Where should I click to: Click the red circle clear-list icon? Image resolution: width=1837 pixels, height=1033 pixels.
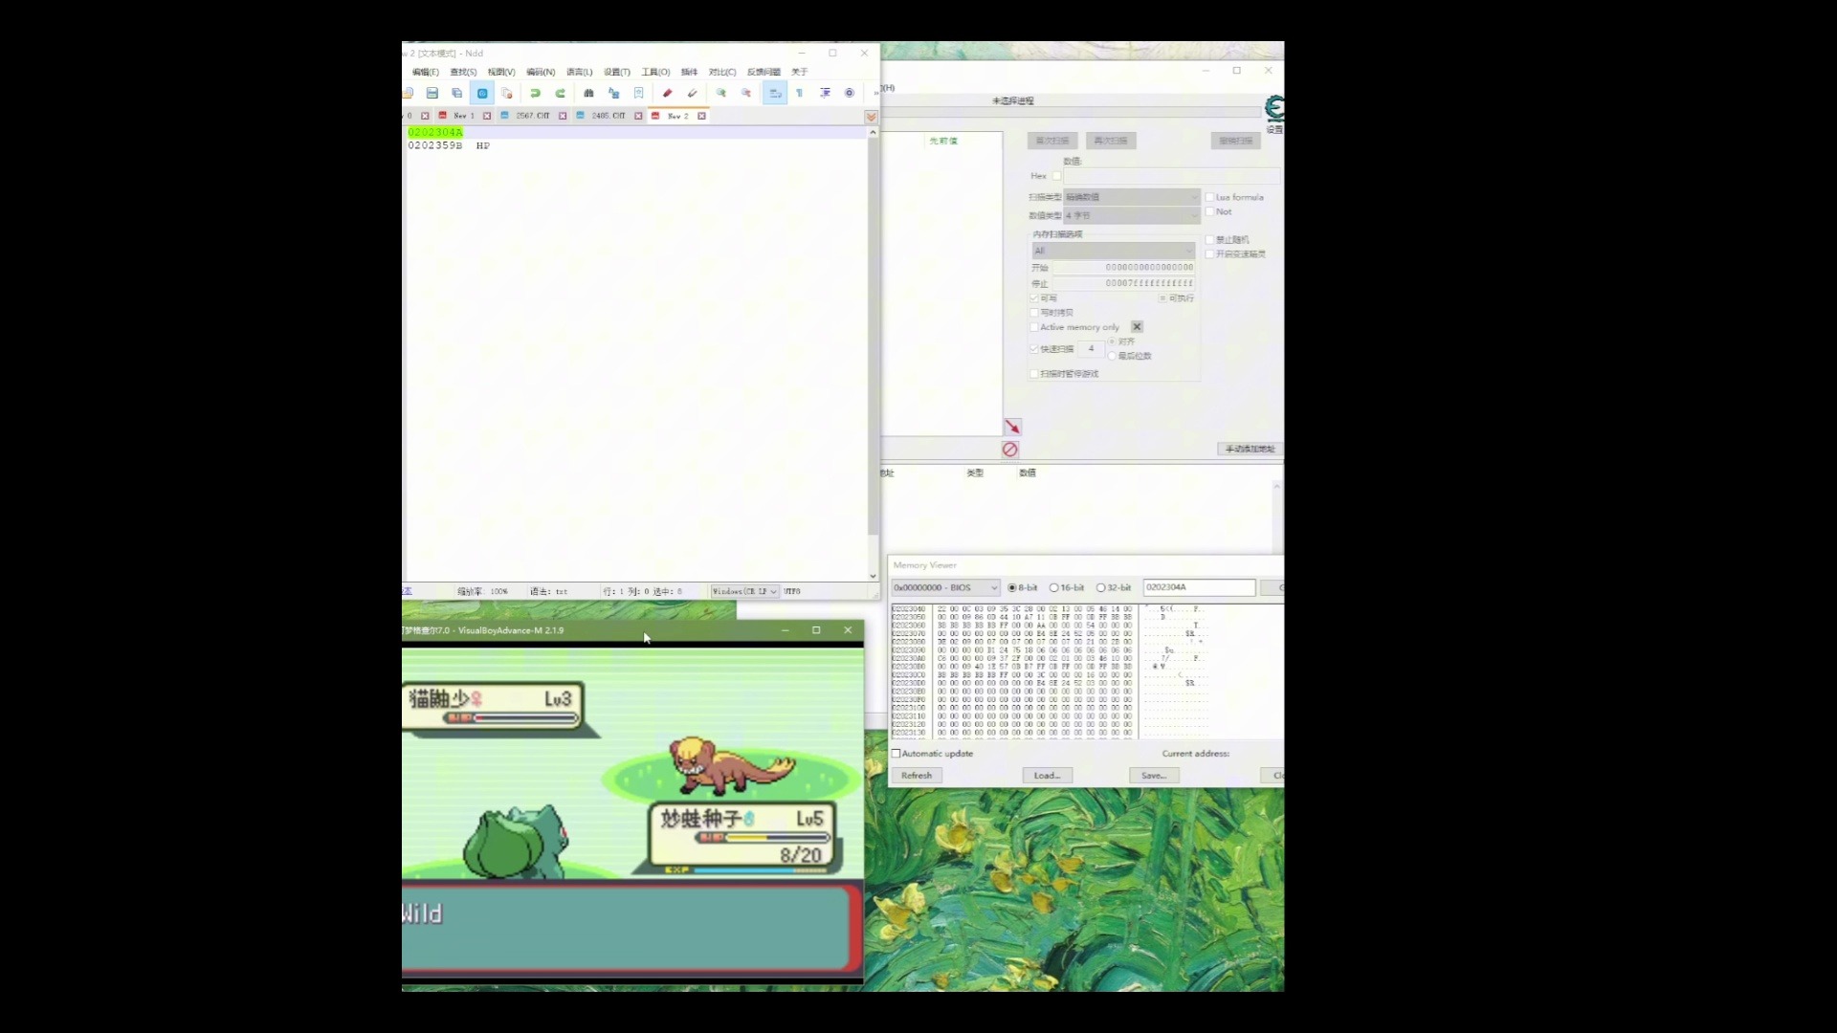point(1010,450)
